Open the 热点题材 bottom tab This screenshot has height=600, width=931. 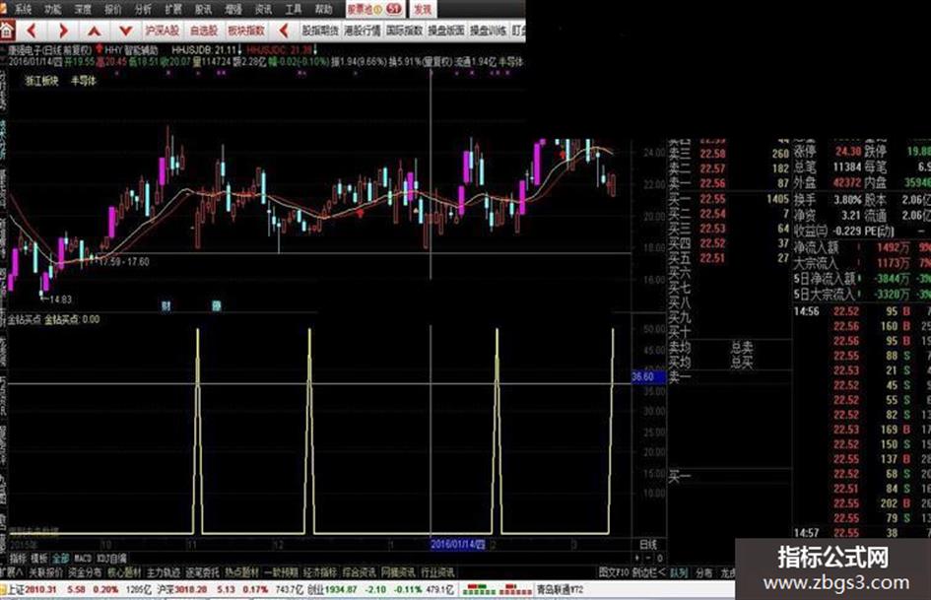coord(241,572)
